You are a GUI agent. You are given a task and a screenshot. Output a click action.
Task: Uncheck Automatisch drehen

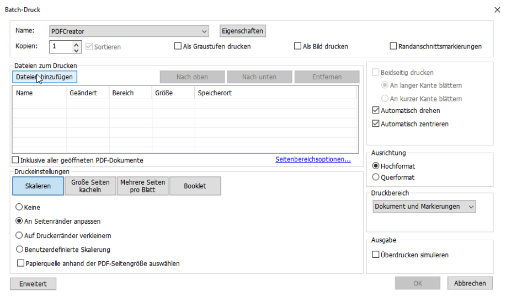click(x=376, y=111)
